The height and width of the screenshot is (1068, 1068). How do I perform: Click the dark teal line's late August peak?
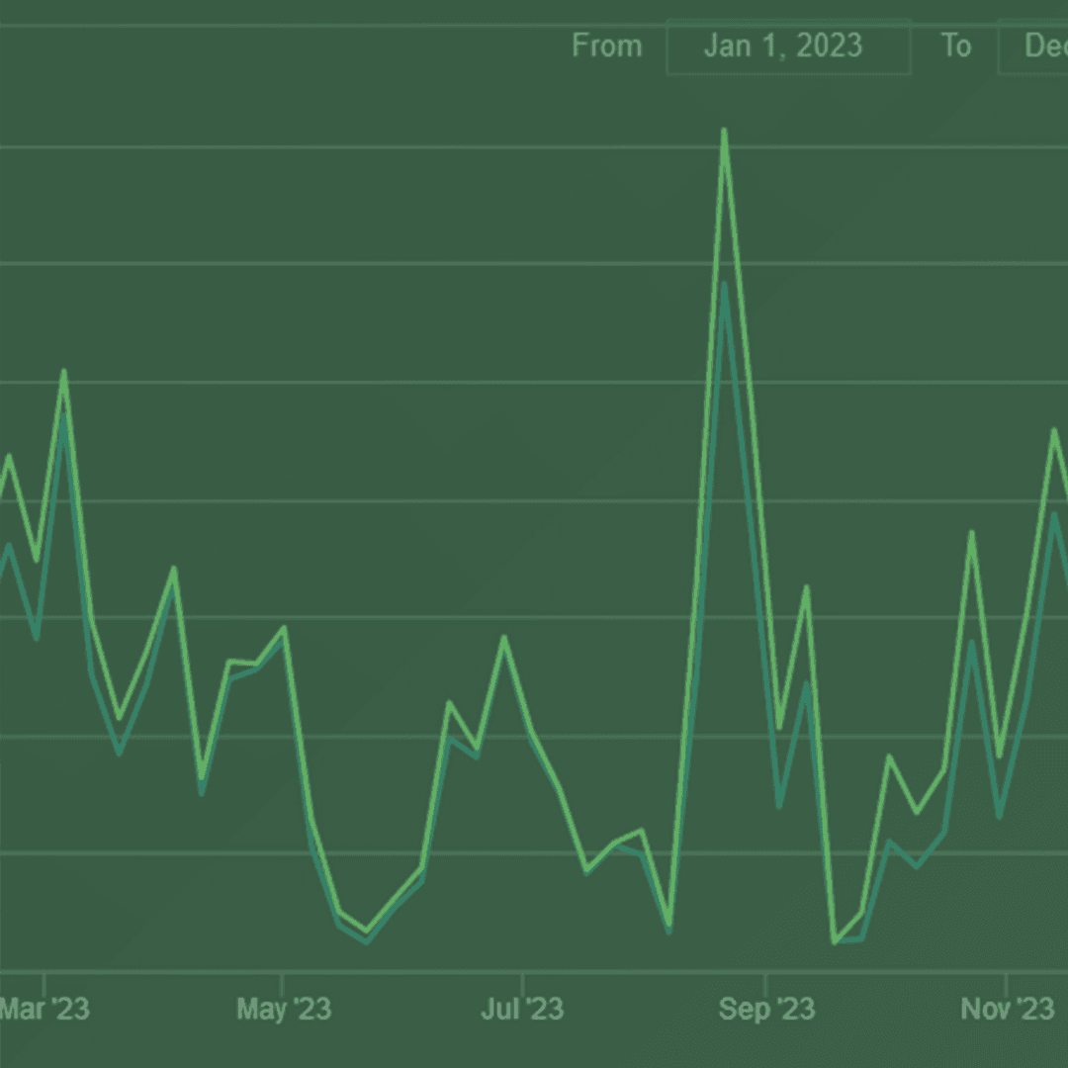point(725,286)
